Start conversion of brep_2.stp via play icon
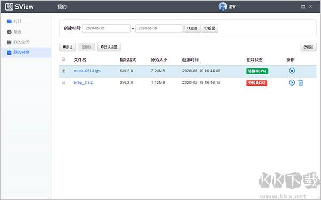 (292, 82)
